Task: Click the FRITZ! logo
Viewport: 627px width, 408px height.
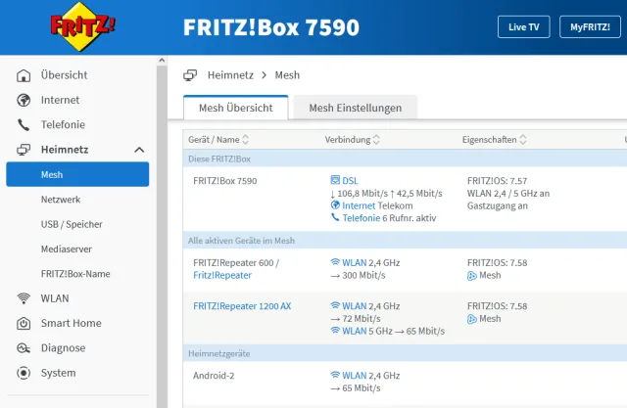Action: 82,26
